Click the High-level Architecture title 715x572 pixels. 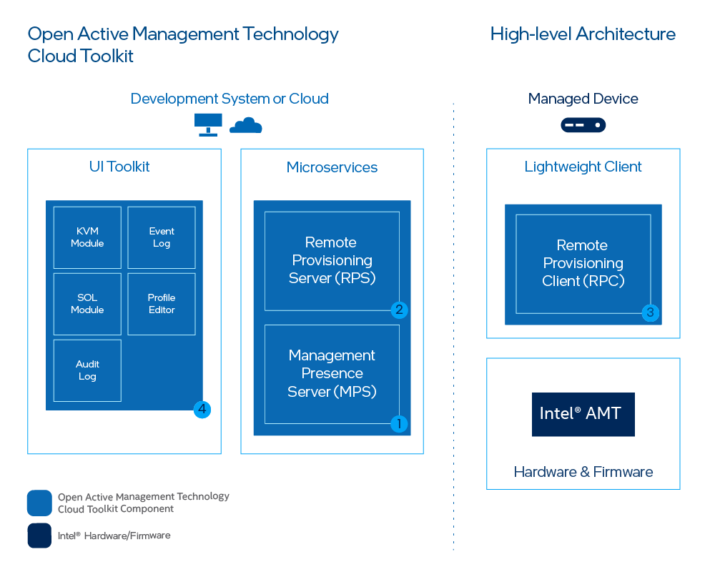click(583, 34)
